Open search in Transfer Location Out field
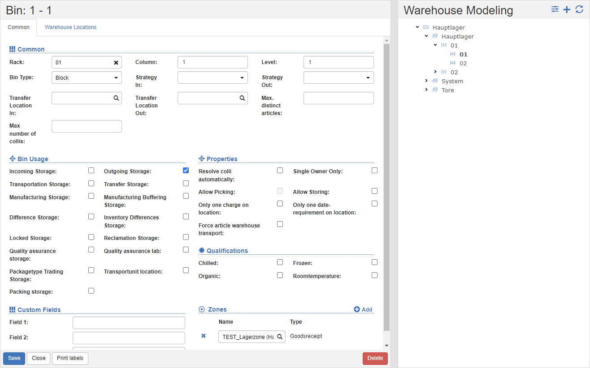 tap(242, 98)
